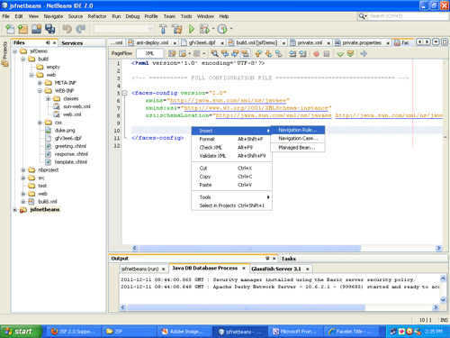This screenshot has height=338, width=450.
Task: Click the Next Bookmark icon
Action: pos(268,54)
